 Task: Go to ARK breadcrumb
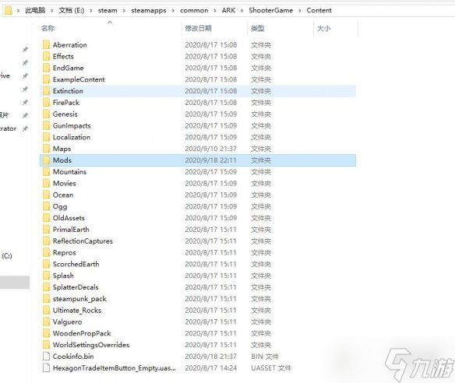coord(228,10)
